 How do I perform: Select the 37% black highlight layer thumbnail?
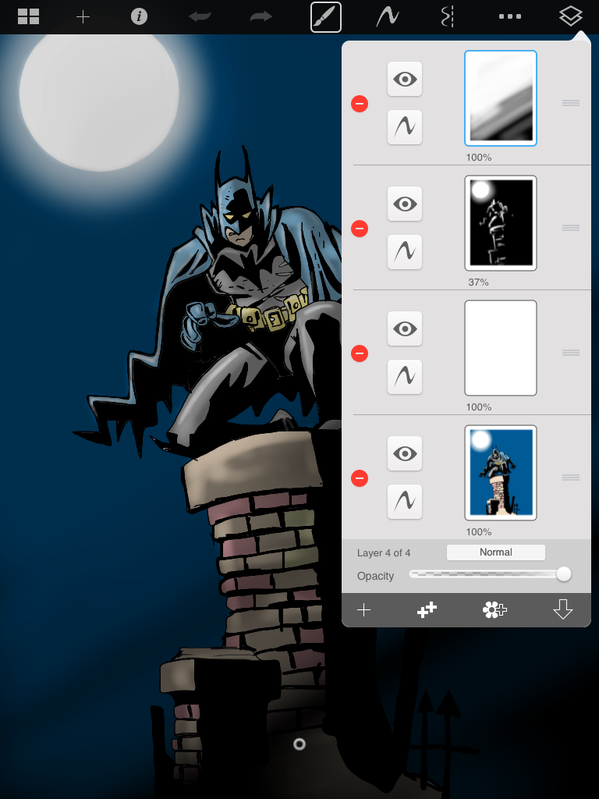(501, 223)
